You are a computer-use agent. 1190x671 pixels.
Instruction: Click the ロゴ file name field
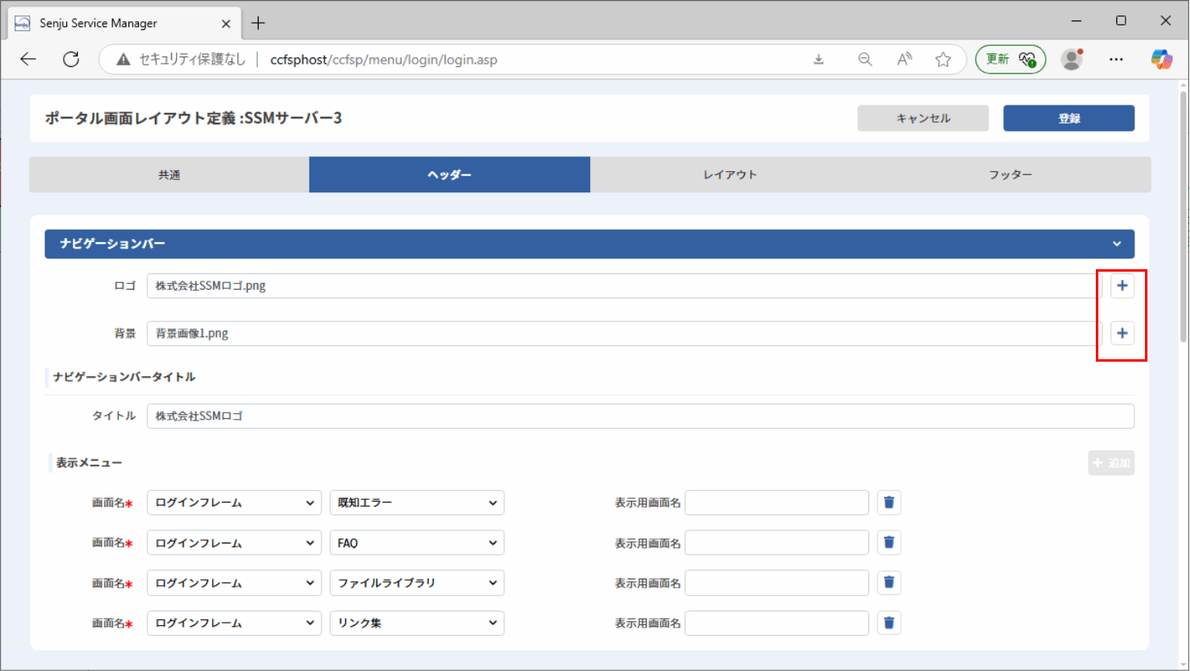click(625, 286)
